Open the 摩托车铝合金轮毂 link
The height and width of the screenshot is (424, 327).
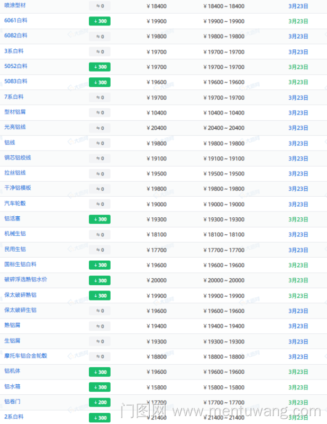coord(25,356)
